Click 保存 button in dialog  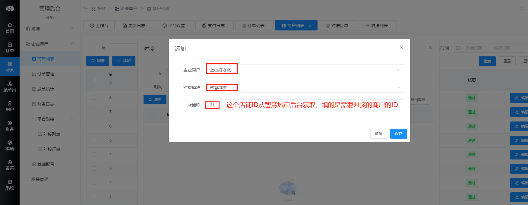pos(398,134)
